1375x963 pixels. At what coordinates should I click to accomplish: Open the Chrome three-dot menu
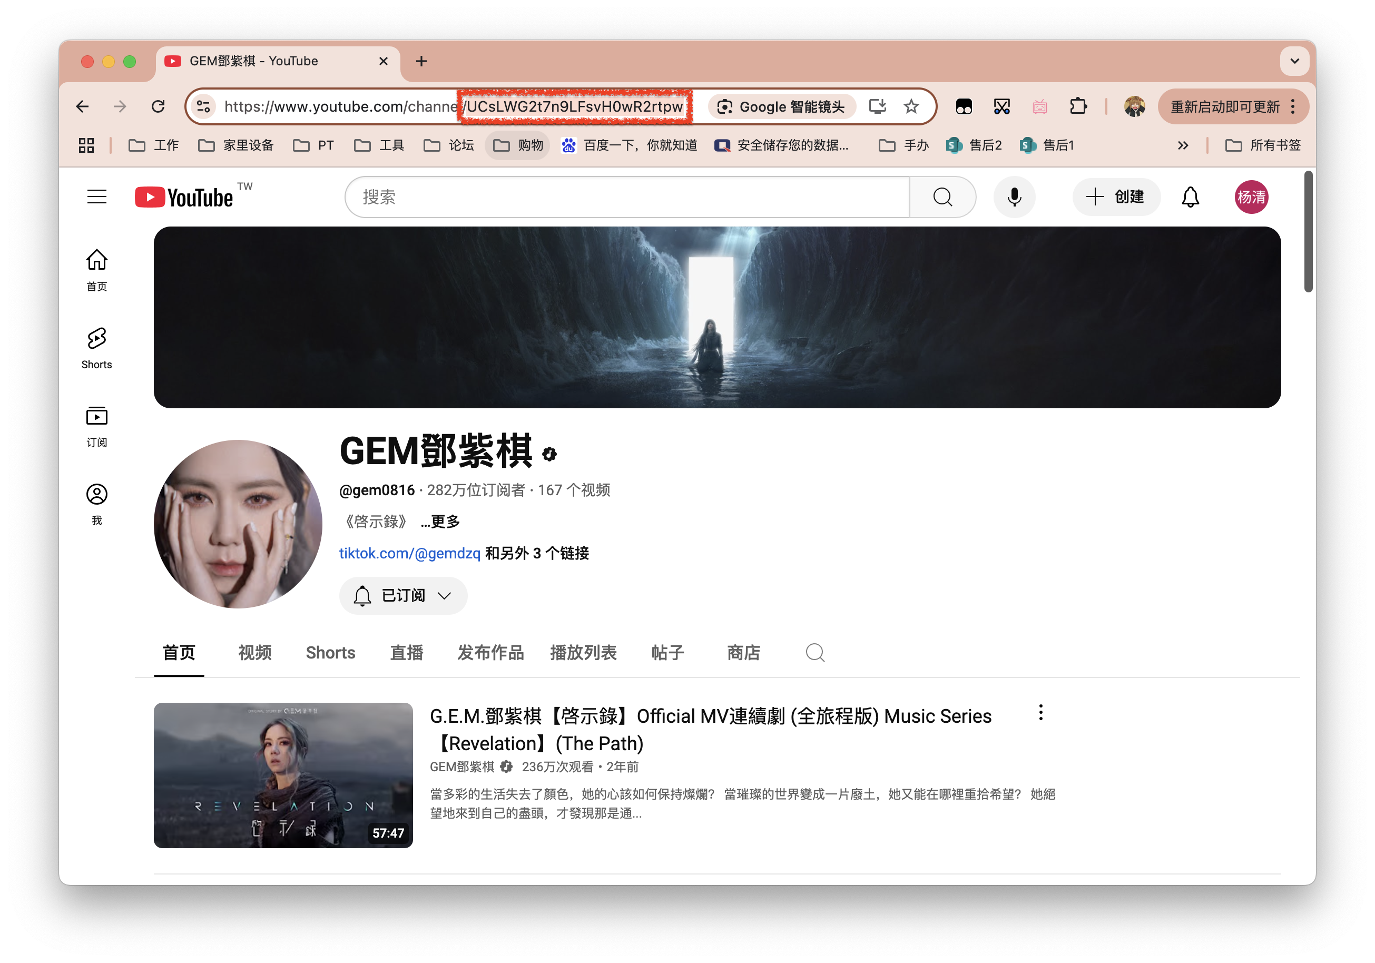coord(1293,106)
